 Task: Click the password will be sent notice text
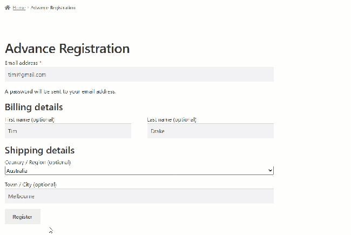pyautogui.click(x=60, y=91)
